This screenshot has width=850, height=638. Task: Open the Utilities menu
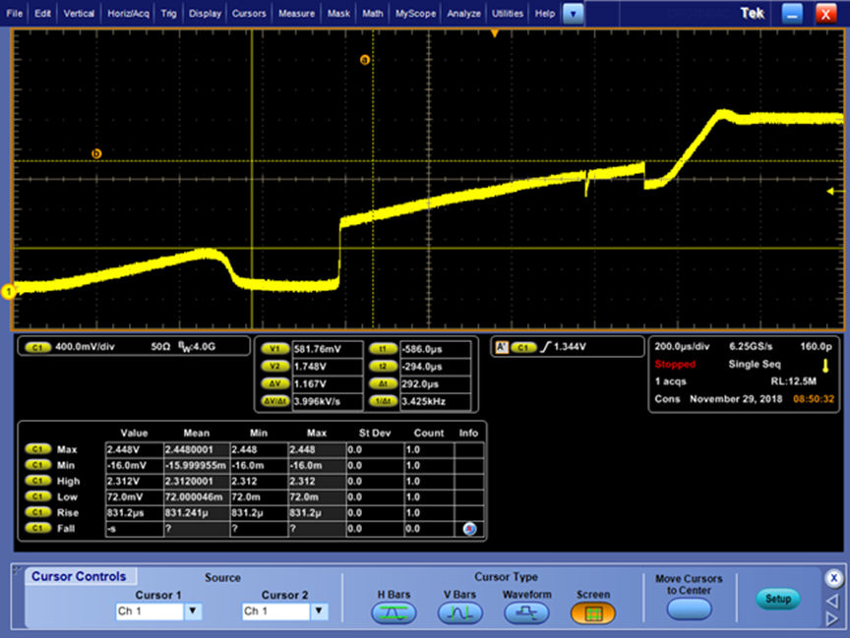click(x=508, y=14)
